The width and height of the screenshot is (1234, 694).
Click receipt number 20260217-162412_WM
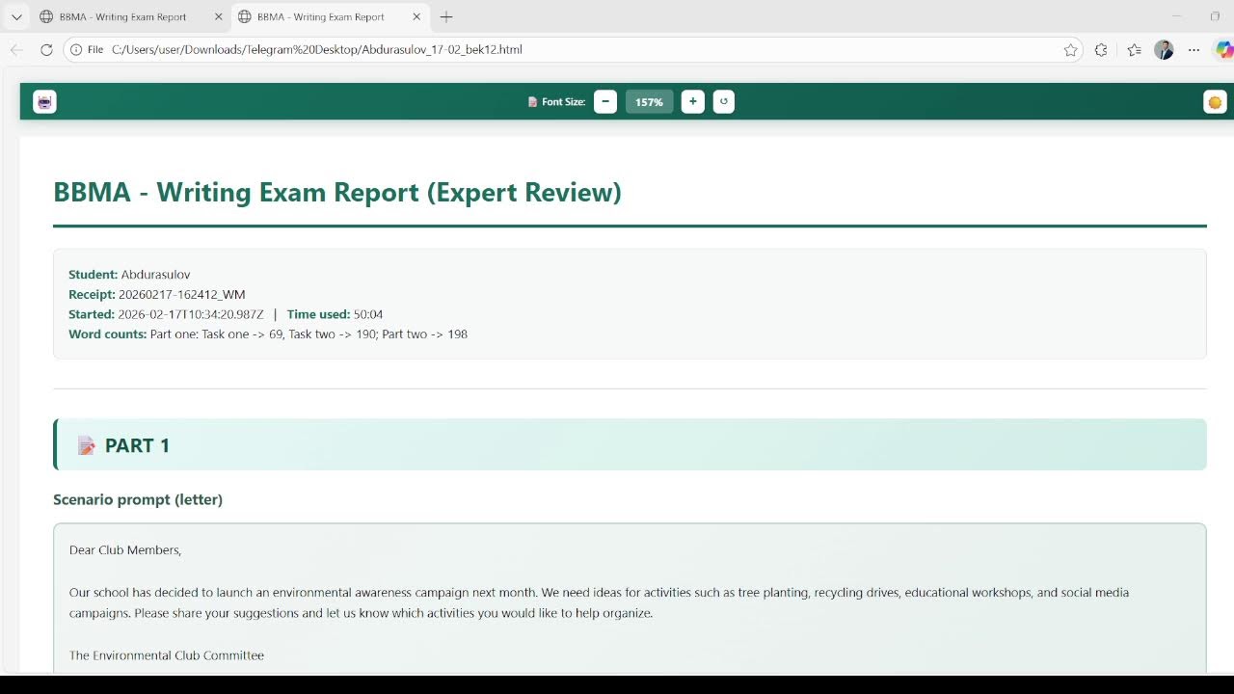[x=181, y=295]
